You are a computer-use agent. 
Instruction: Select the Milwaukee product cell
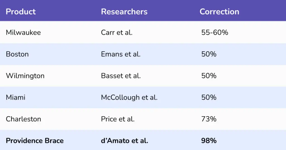23,32
